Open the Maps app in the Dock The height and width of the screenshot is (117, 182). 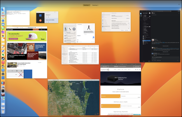pyautogui.click(x=3, y=99)
